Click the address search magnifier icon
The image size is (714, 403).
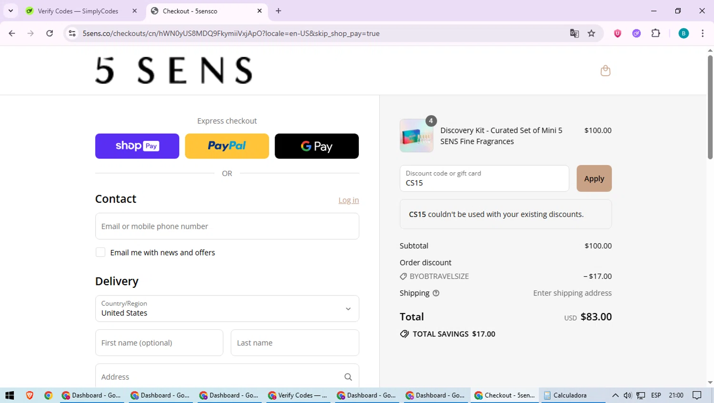pos(348,377)
